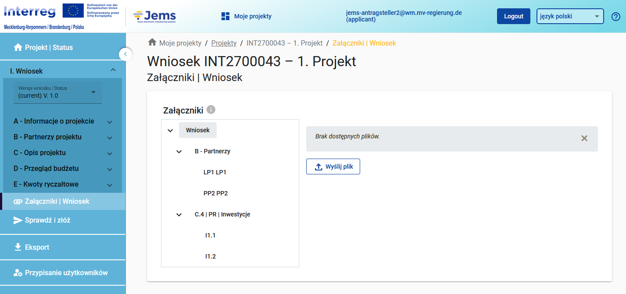Click the Jems logo

(154, 17)
